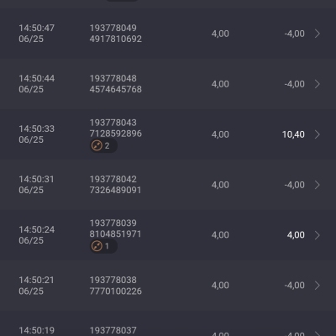
Task: Select round ID 193778048
Action: [113, 78]
